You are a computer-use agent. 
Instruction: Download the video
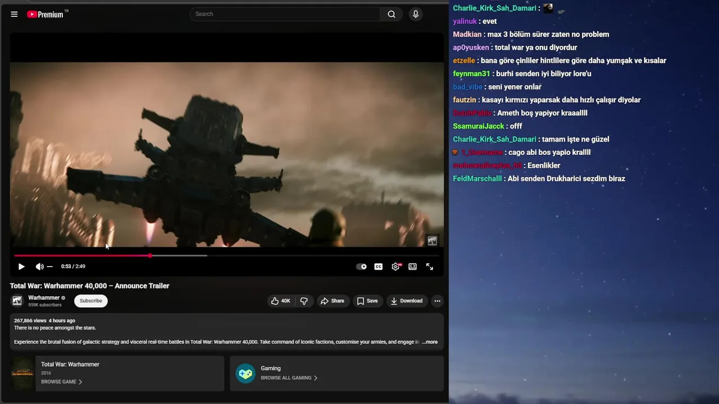point(406,301)
